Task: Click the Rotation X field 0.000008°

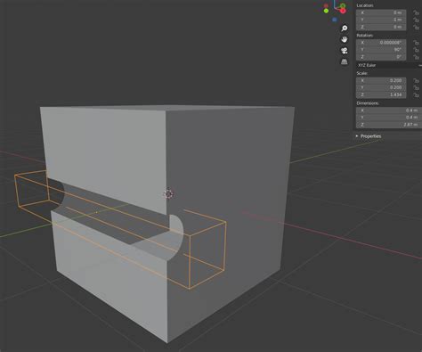Action: (x=381, y=43)
